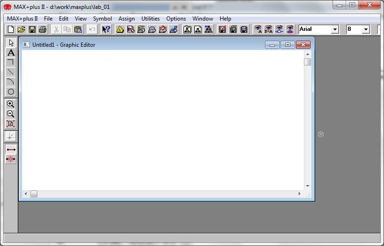Click Project Save and Simulate icon
The width and height of the screenshot is (384, 246).
tap(244, 29)
